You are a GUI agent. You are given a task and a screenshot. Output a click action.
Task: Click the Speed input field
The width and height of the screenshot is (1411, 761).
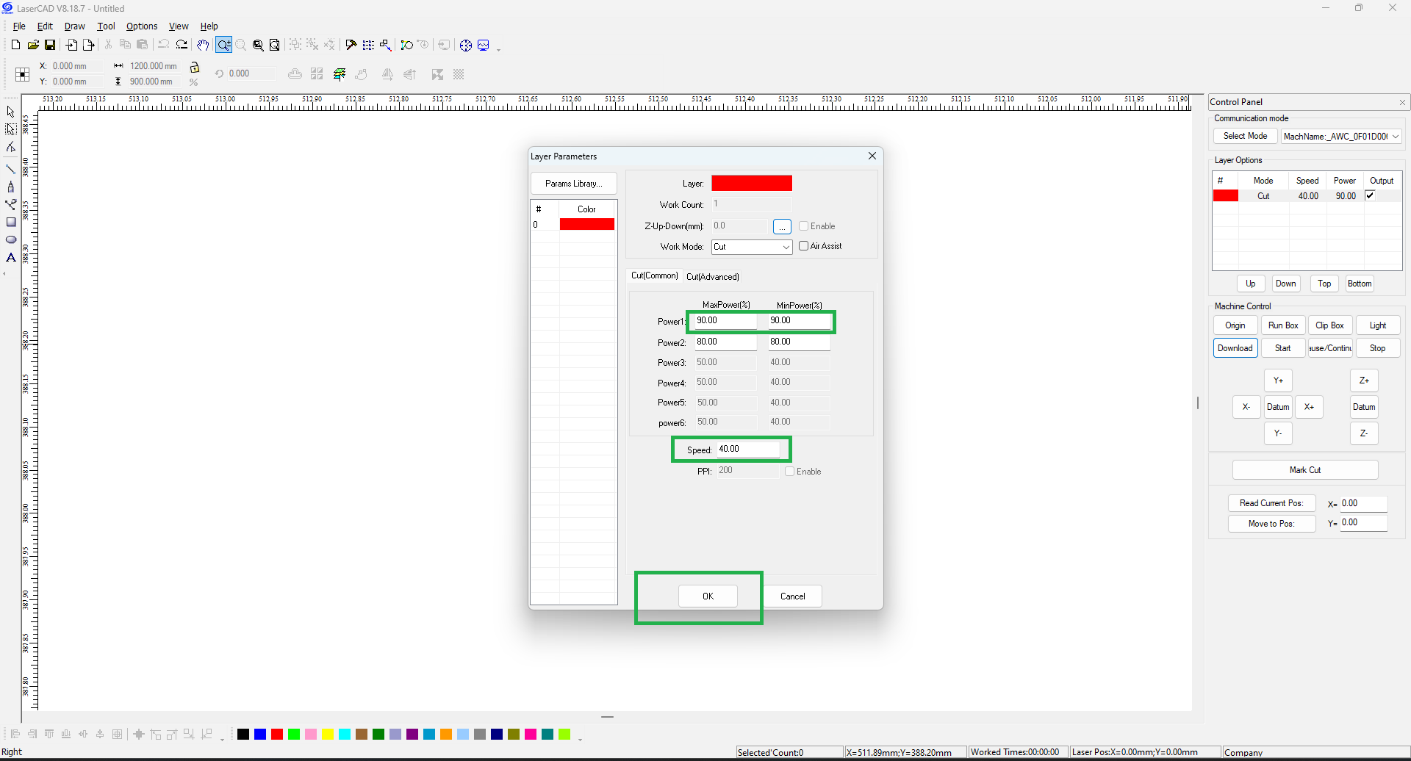(x=747, y=449)
